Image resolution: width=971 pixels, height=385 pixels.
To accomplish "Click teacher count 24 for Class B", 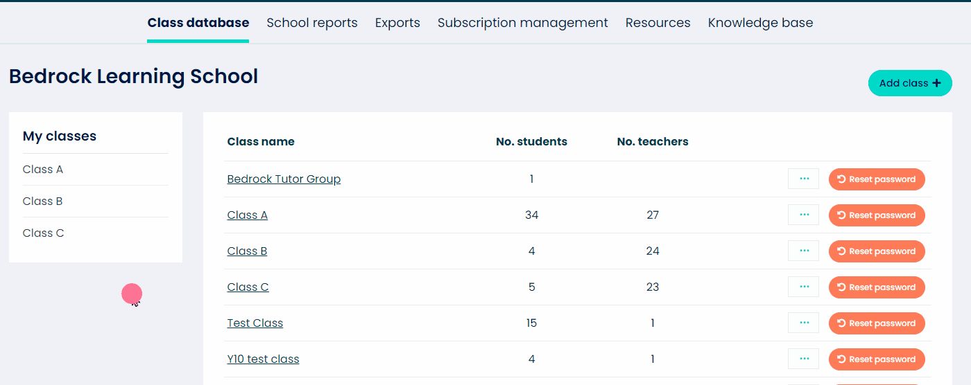I will click(653, 251).
